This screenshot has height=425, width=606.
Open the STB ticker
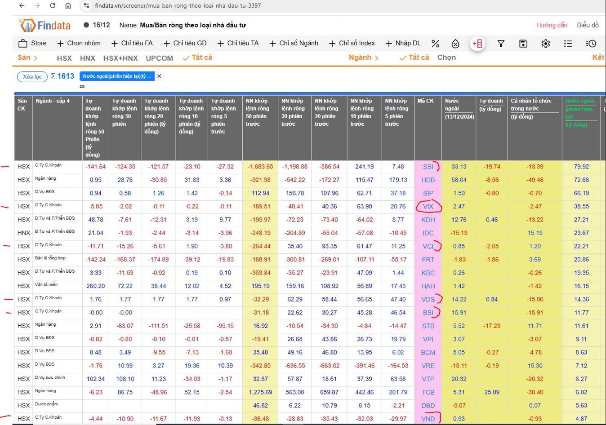(428, 326)
